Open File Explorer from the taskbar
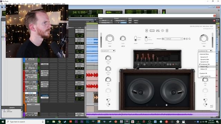Viewport: 221px width, 124px height. (54, 122)
